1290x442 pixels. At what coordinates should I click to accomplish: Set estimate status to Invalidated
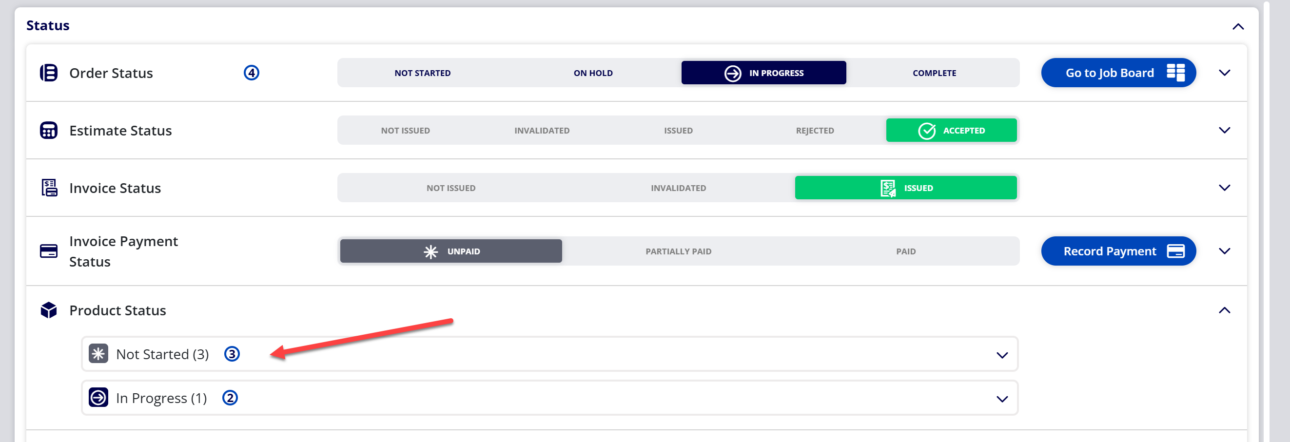tap(542, 131)
